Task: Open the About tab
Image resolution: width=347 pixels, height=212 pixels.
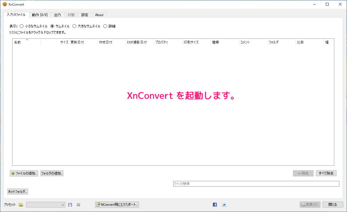Action: [99, 15]
